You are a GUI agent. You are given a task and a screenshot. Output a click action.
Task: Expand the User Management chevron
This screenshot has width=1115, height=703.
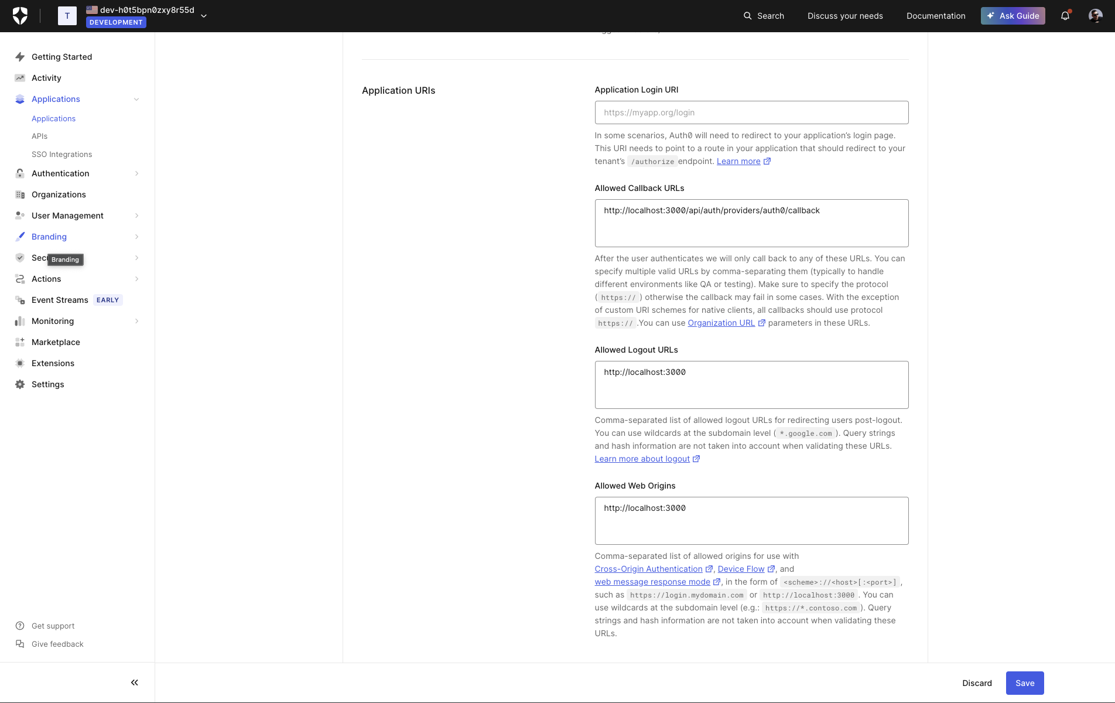[136, 216]
